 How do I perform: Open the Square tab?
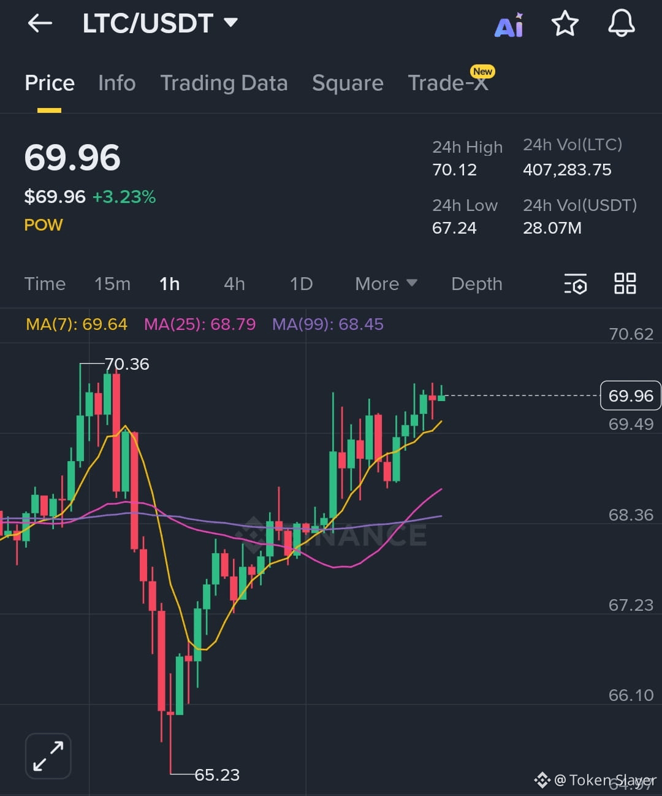click(x=348, y=83)
